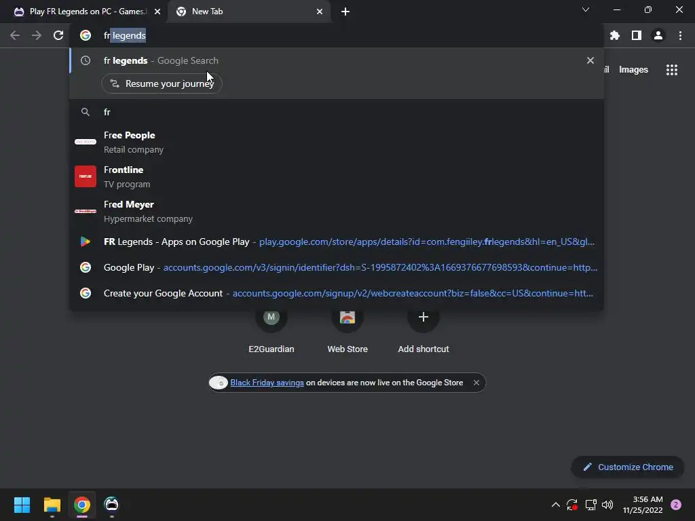This screenshot has height=521, width=695.
Task: Click Add shortcut plus tile
Action: coord(424,330)
